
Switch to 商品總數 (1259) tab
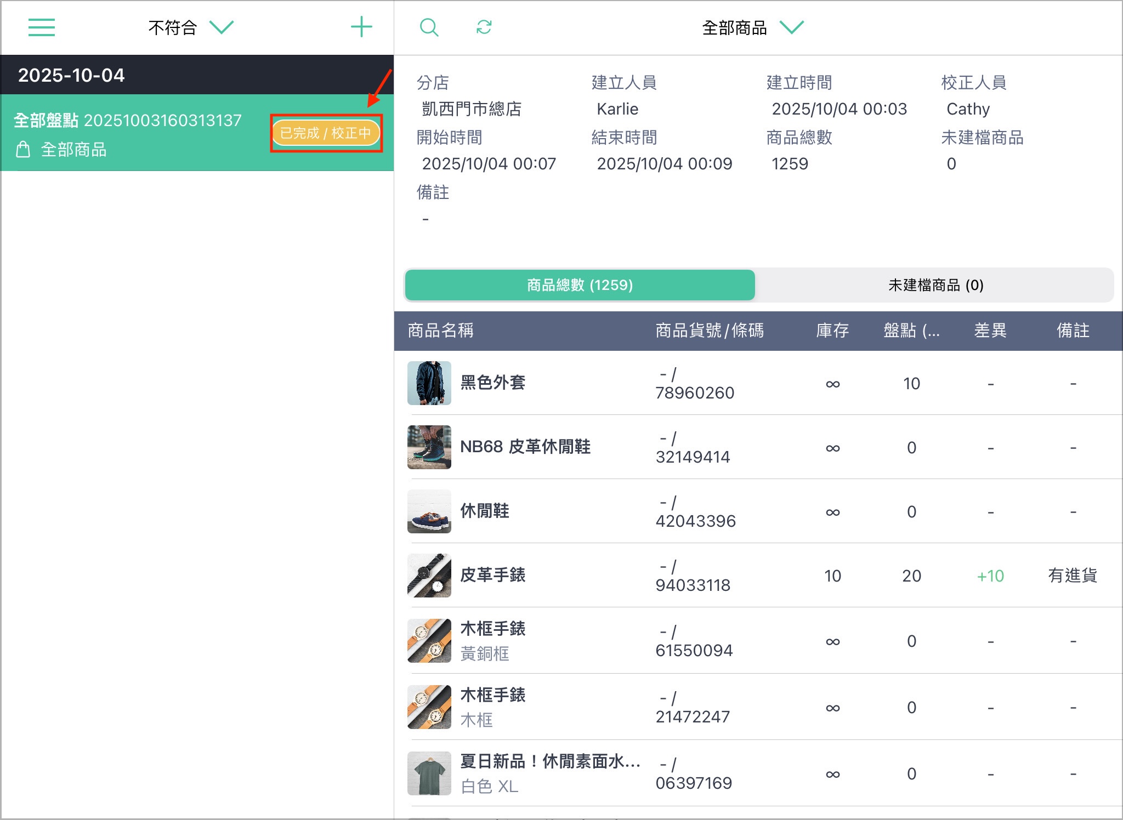580,285
